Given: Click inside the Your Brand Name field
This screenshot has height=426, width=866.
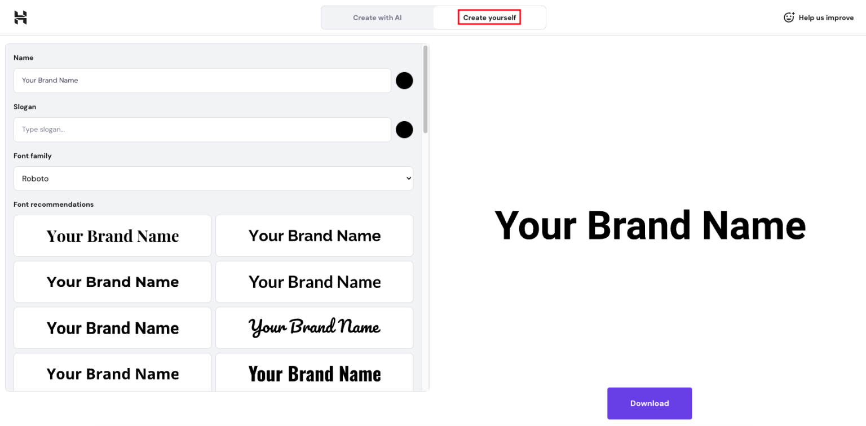Looking at the screenshot, I should 202,81.
